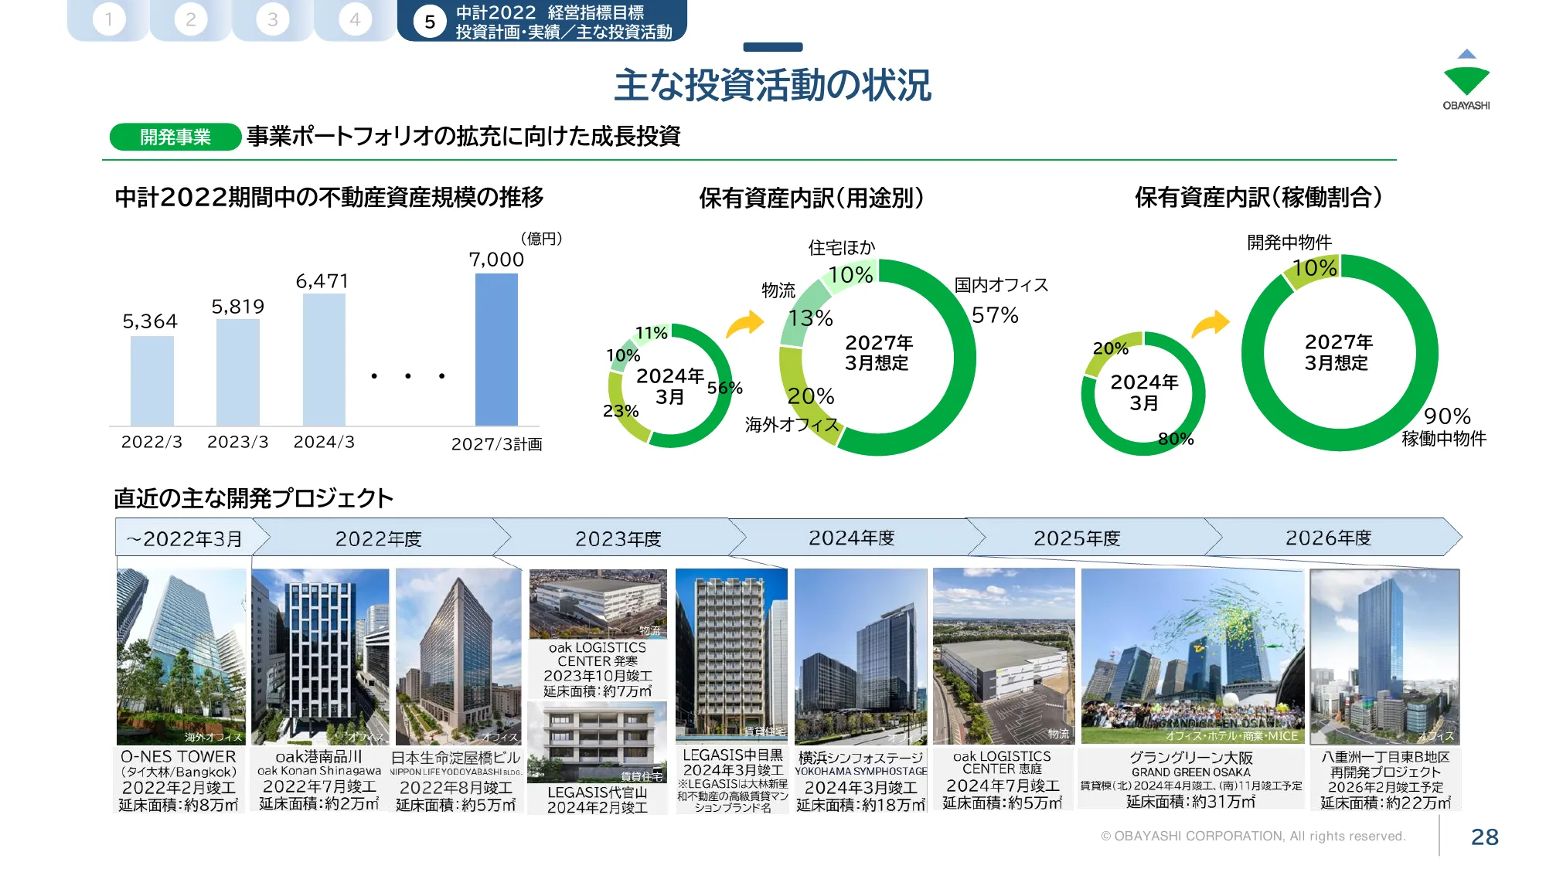Click the yellow arrow beside operating-ratio donut

[x=1211, y=324]
